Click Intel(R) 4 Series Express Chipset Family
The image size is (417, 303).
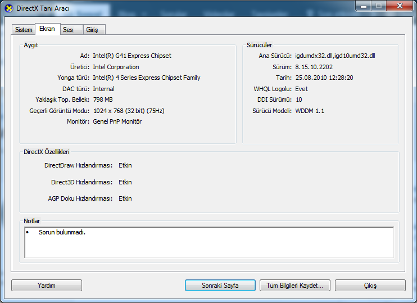pyautogui.click(x=147, y=78)
